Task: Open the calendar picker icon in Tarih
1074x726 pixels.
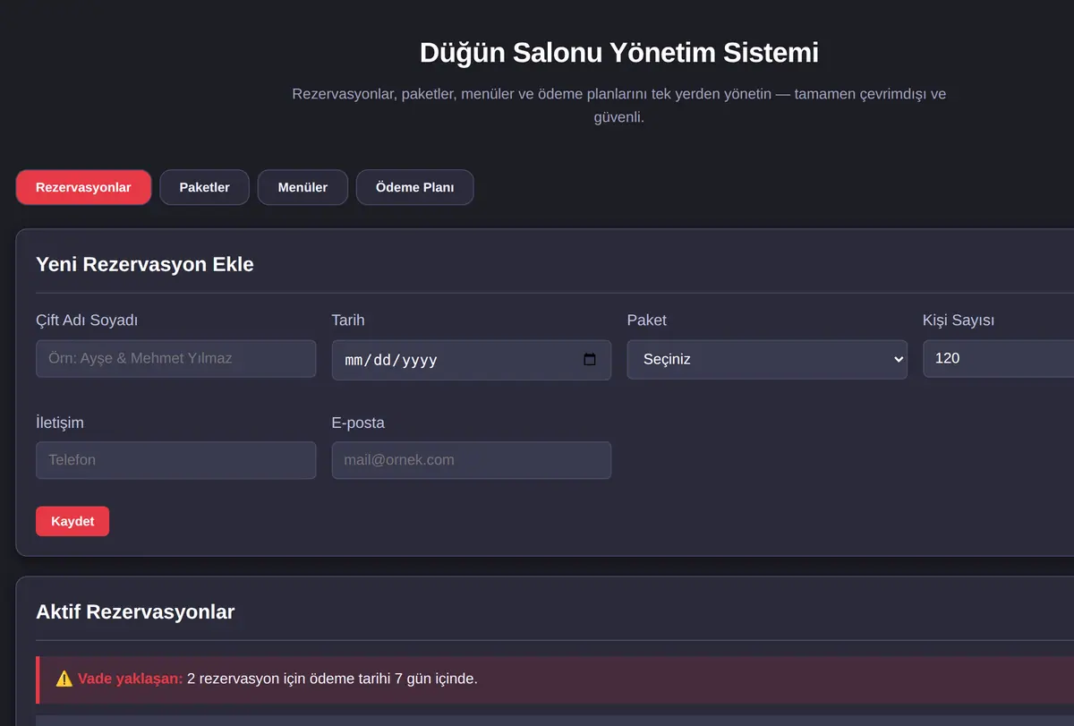Action: click(x=590, y=360)
